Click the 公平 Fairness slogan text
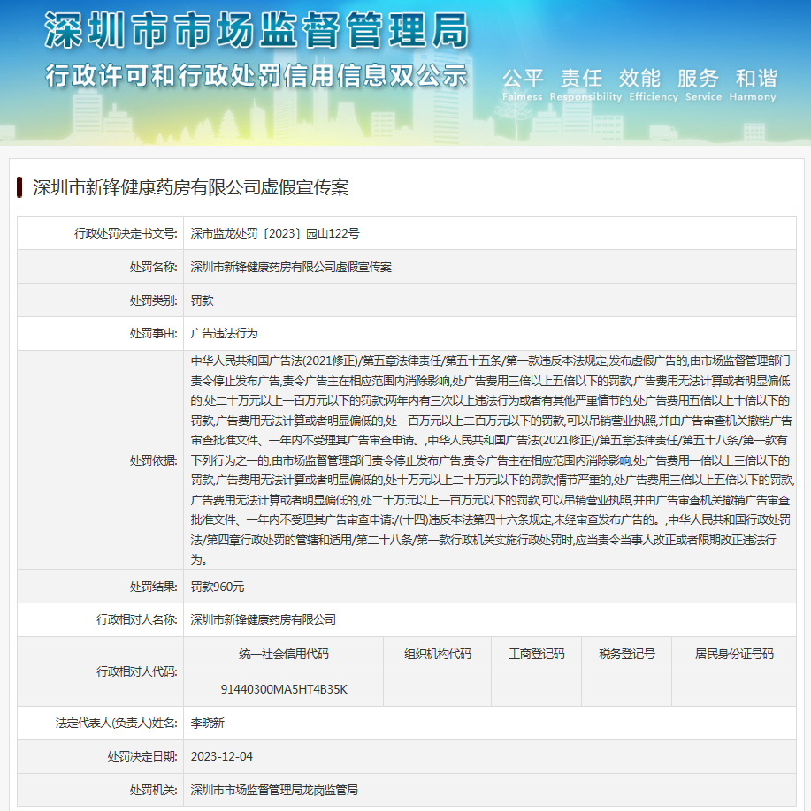This screenshot has width=811, height=811. pos(523,84)
